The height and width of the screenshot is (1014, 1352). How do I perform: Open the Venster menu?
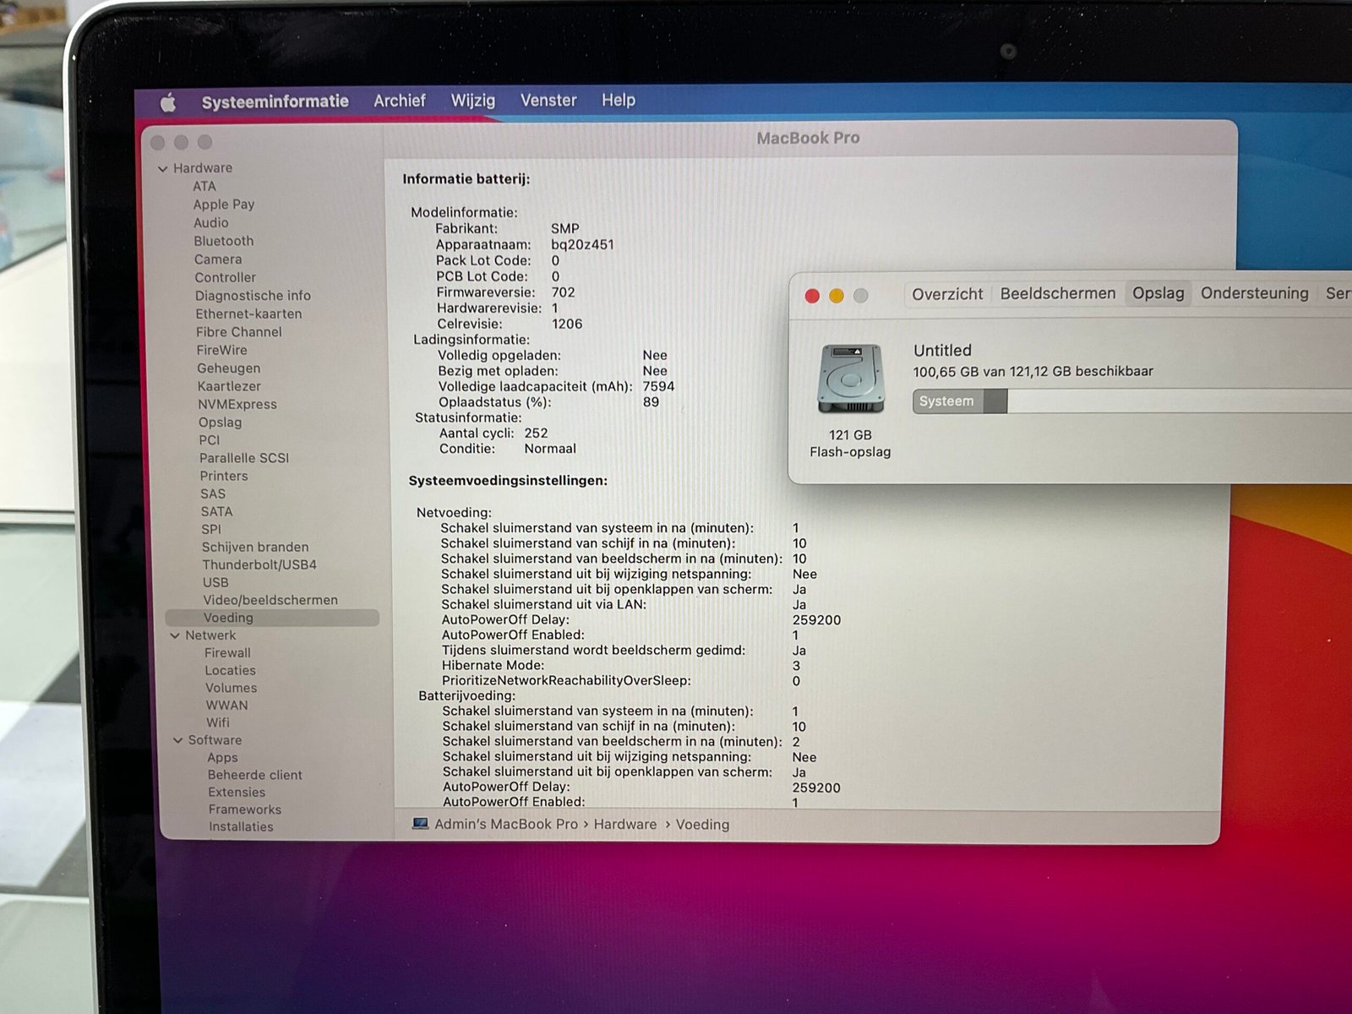point(548,100)
